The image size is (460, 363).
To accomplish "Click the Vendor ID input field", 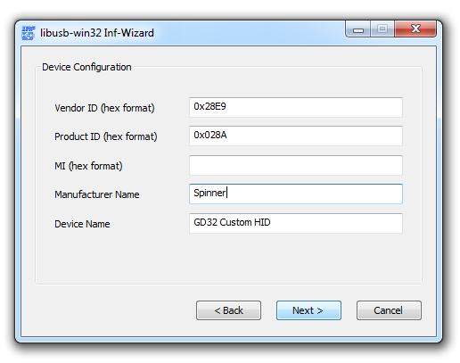I will tap(296, 107).
